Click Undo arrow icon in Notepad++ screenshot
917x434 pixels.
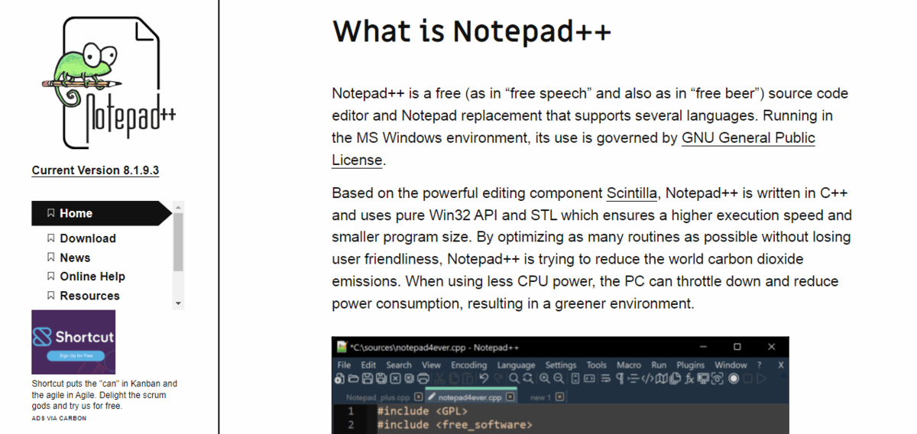coord(484,378)
